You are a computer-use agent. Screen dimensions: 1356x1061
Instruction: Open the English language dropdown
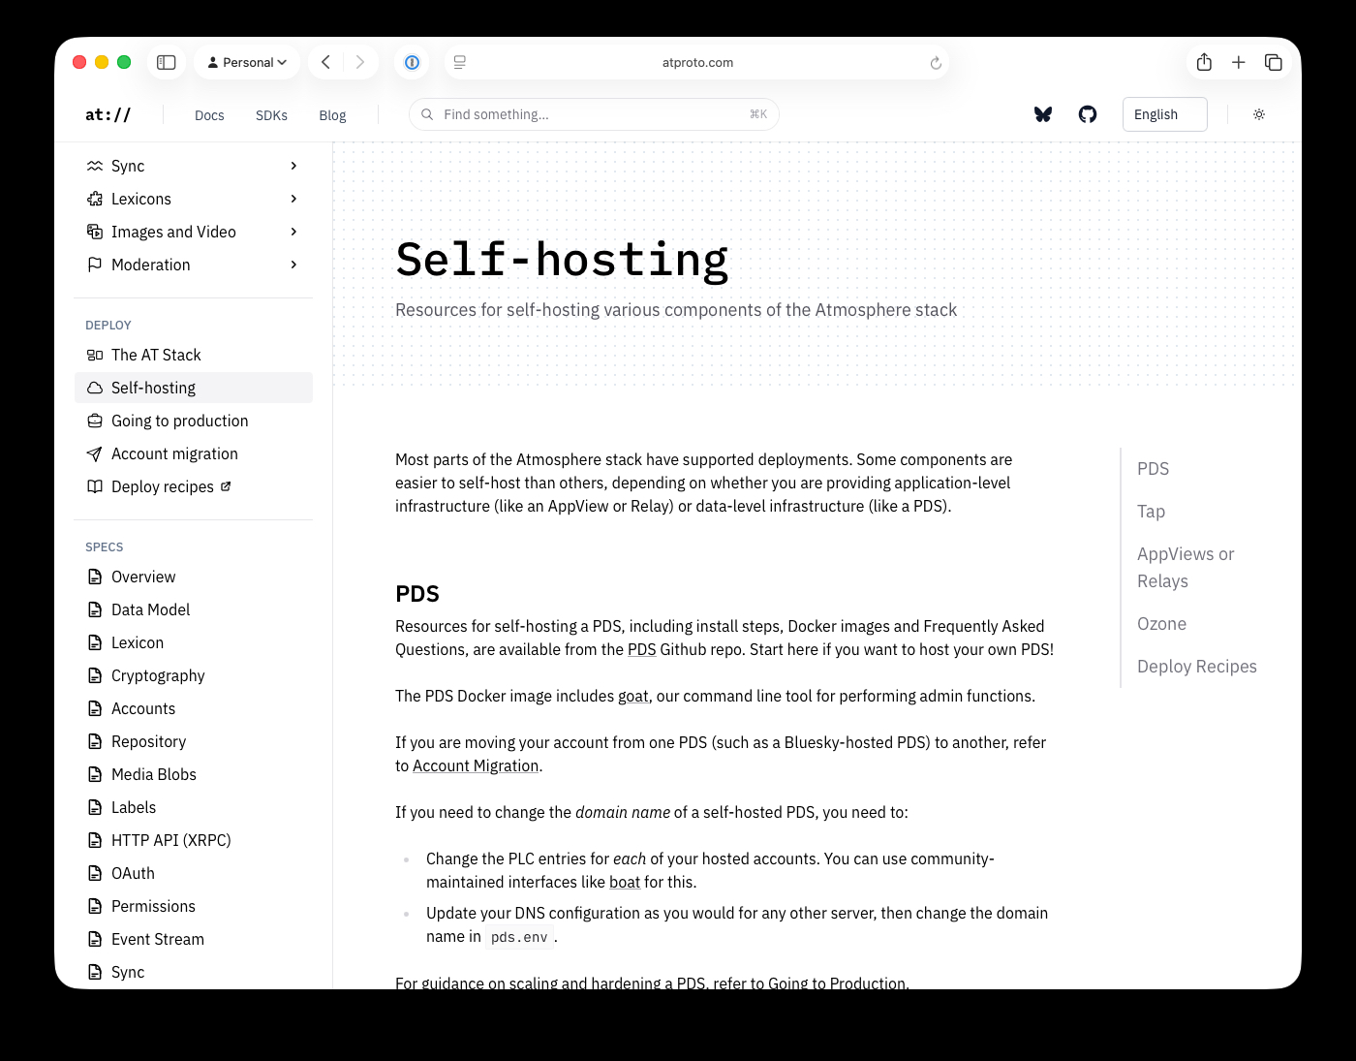click(x=1164, y=114)
